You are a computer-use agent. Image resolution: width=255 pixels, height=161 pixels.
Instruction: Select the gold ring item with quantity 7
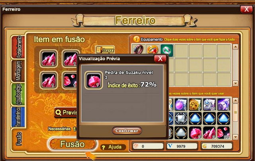coord(195,104)
